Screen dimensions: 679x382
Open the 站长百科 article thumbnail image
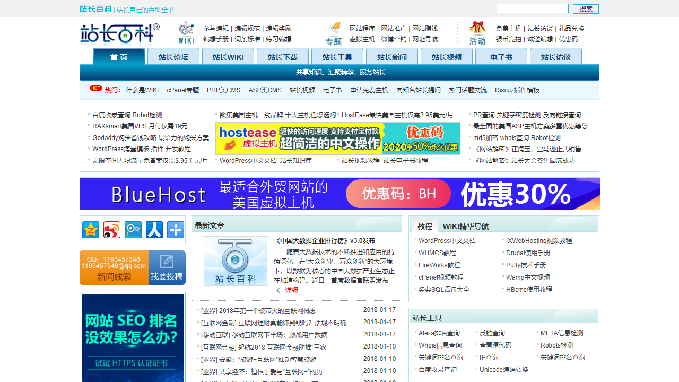coord(236,261)
